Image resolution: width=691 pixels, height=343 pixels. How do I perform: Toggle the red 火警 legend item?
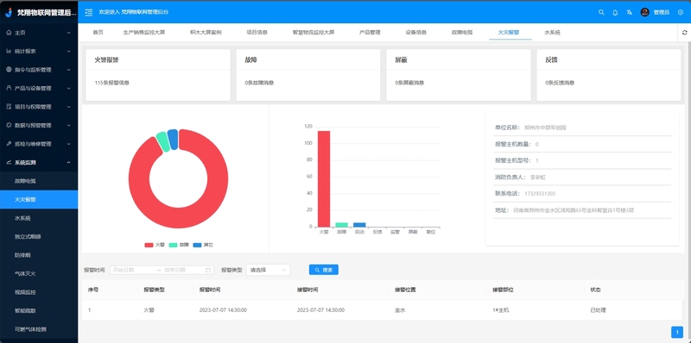(155, 245)
